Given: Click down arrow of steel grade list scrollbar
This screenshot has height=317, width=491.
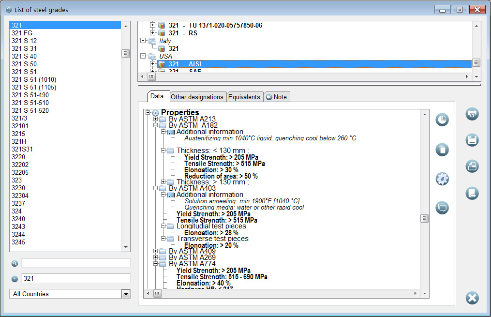Looking at the screenshot, I should (126, 247).
